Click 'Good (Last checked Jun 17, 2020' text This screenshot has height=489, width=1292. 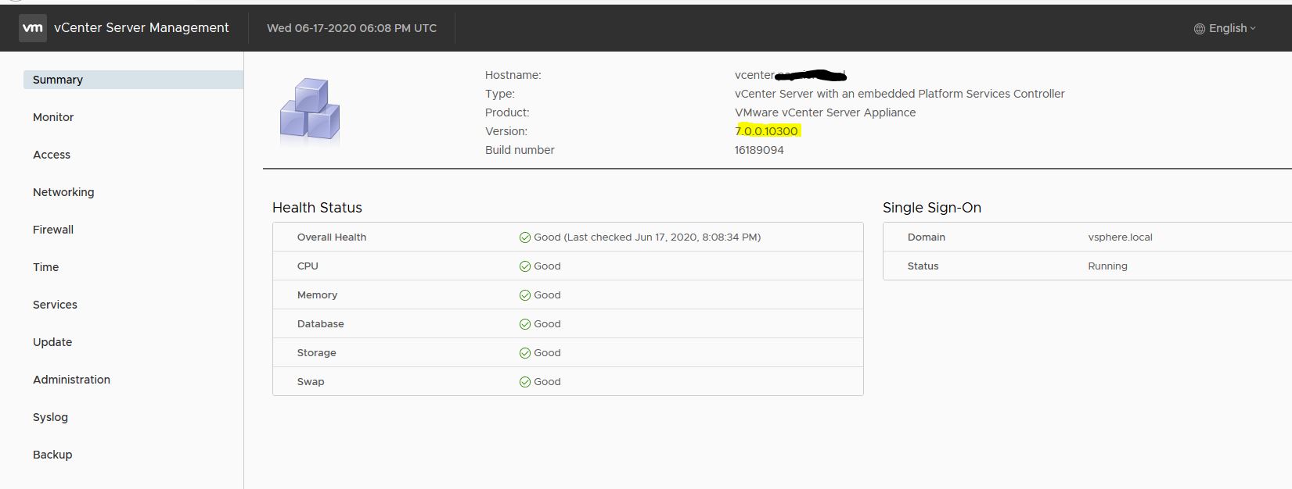(647, 237)
